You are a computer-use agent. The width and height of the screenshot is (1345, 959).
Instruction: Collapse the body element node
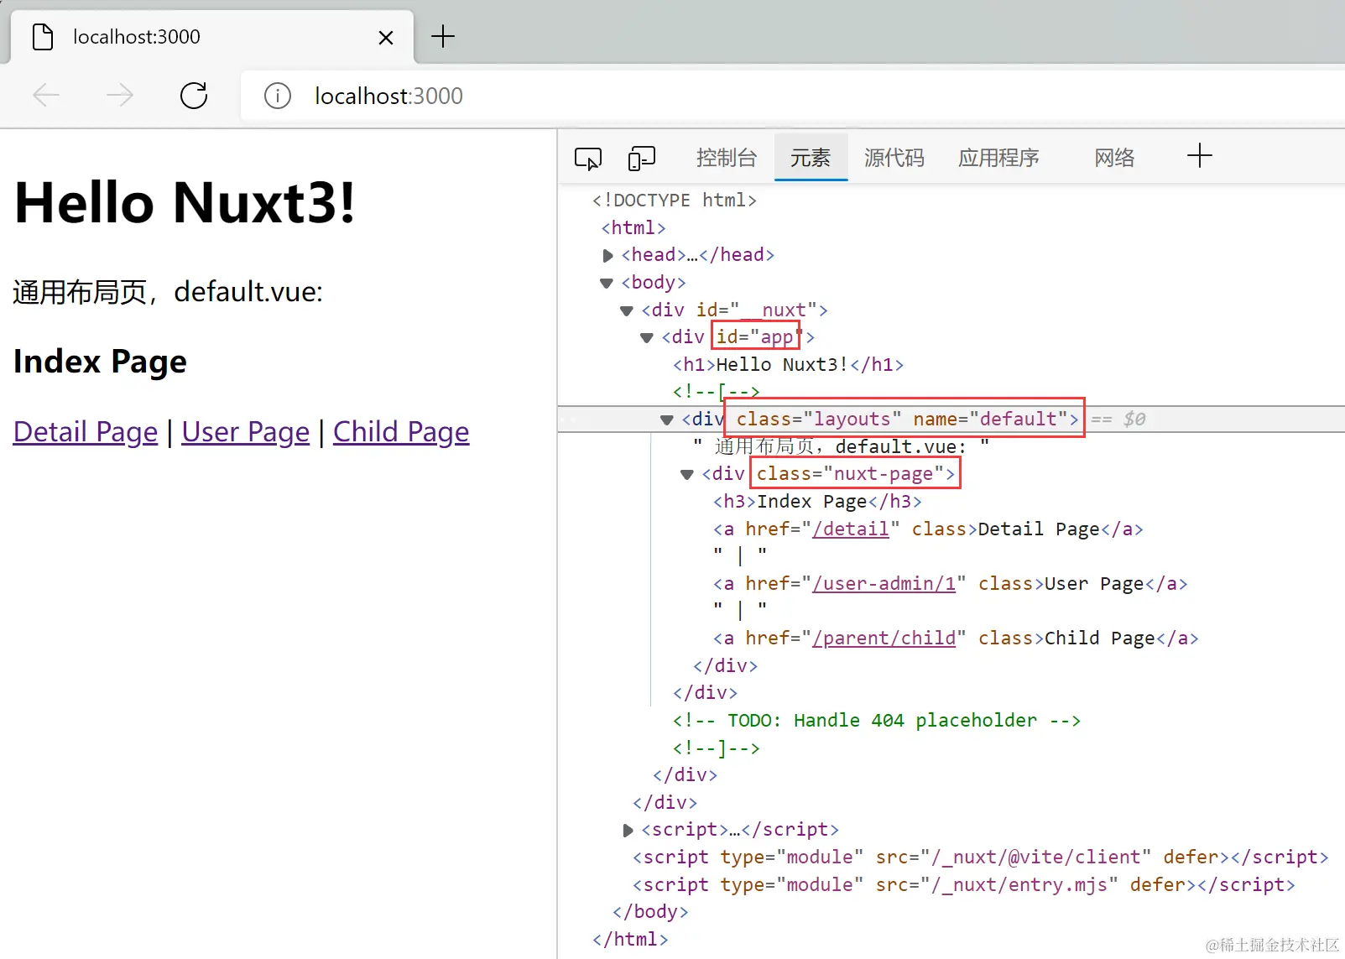(607, 283)
